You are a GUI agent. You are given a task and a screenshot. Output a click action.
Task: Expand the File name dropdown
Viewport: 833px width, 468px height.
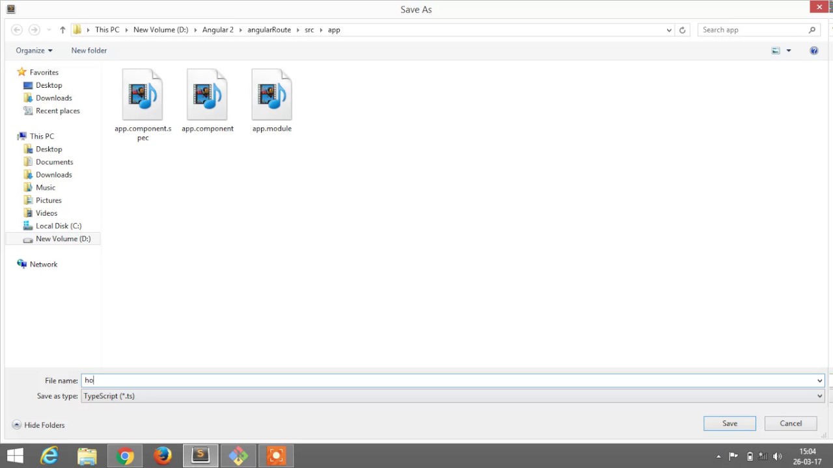[x=819, y=381]
